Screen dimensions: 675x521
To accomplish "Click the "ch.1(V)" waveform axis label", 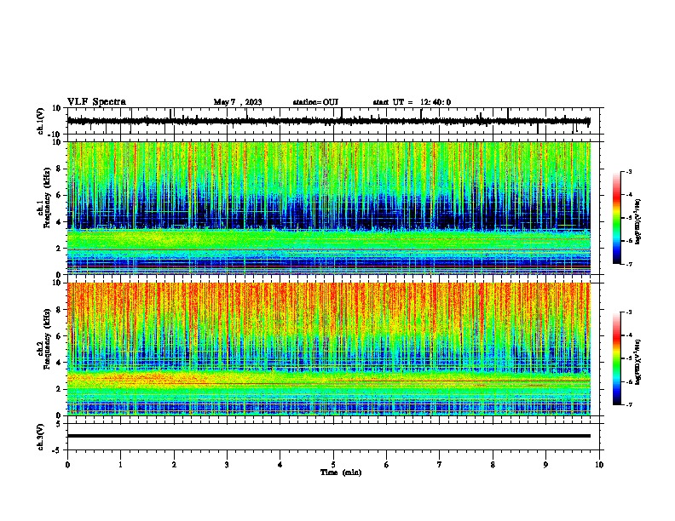I will (41, 121).
